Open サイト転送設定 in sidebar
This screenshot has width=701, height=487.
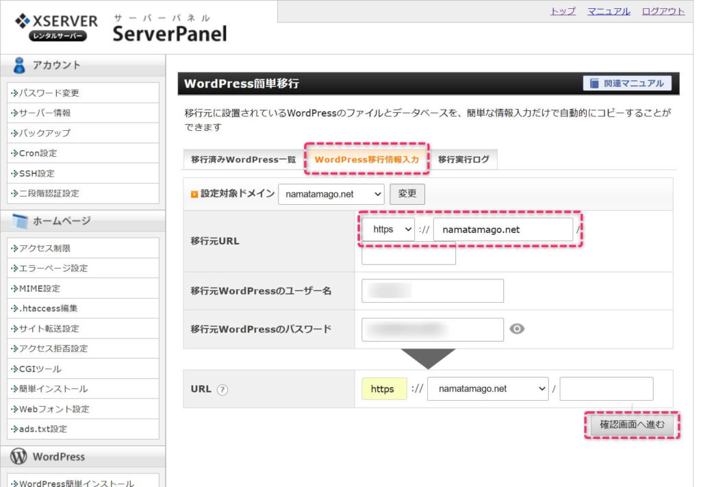(83, 329)
